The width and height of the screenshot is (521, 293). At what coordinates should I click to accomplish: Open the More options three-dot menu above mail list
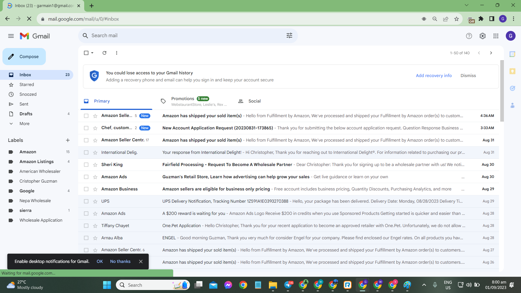117,53
